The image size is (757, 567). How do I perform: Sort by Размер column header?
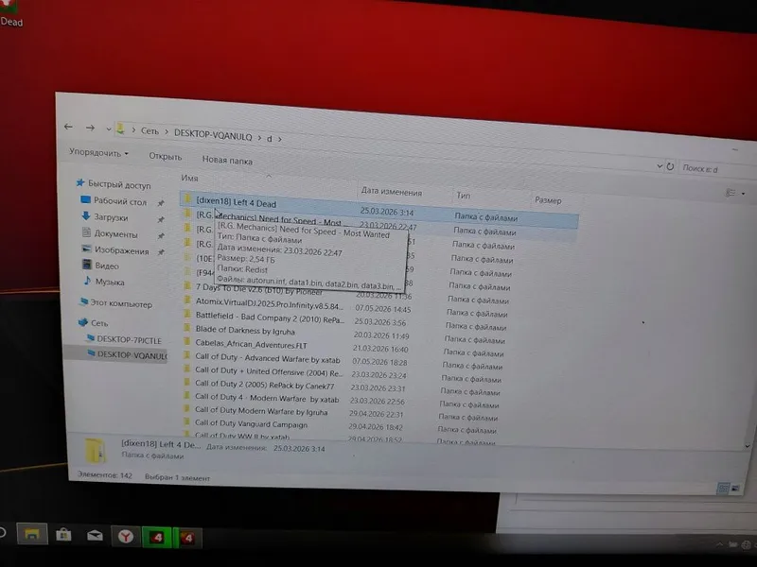548,199
